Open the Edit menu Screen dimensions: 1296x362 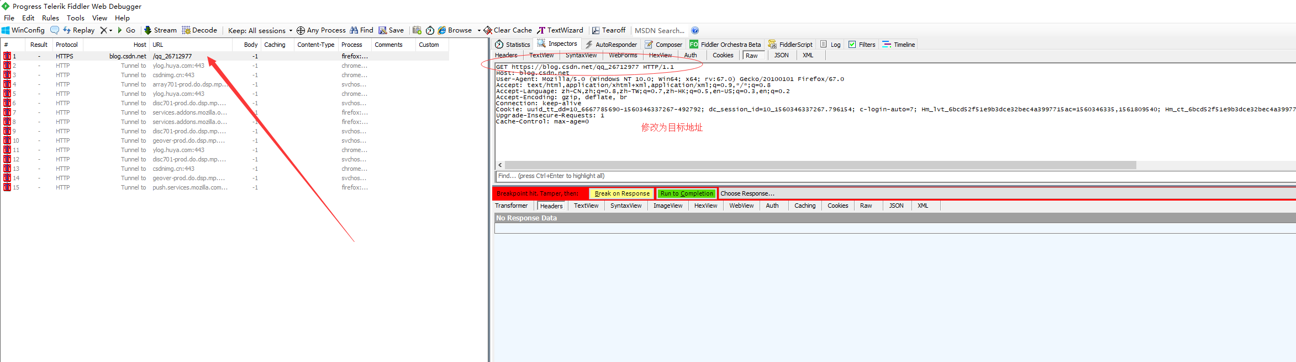point(28,18)
